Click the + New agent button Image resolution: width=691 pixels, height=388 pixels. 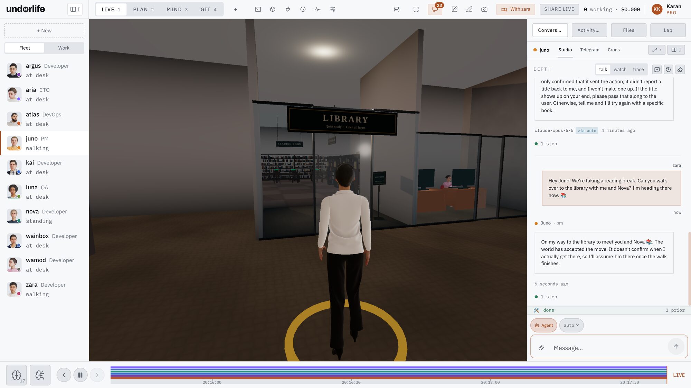[x=44, y=31]
